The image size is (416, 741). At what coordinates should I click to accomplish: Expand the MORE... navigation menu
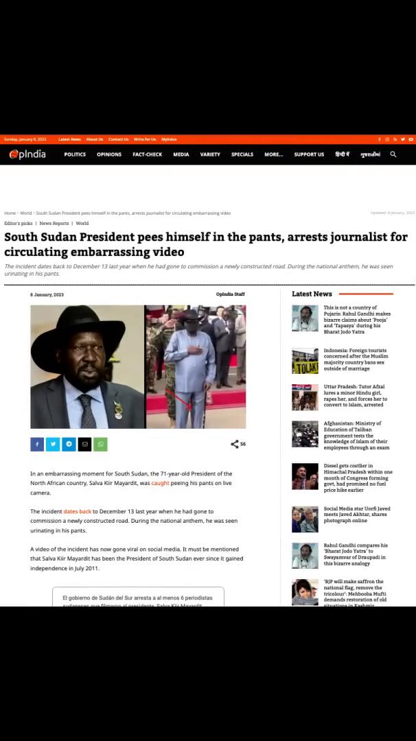coord(274,154)
